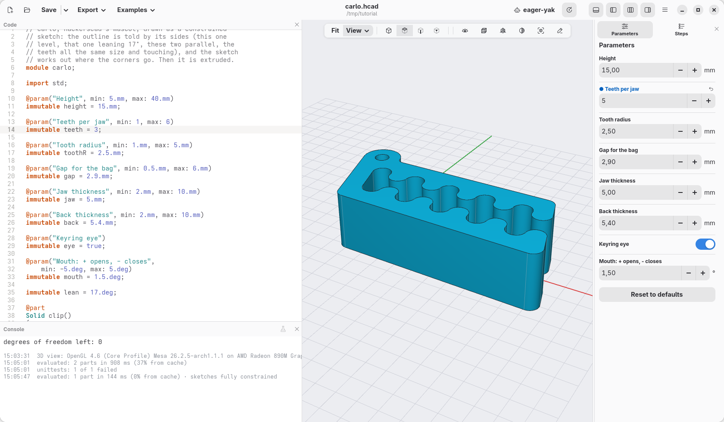Open the hamburger main menu

coord(665,10)
